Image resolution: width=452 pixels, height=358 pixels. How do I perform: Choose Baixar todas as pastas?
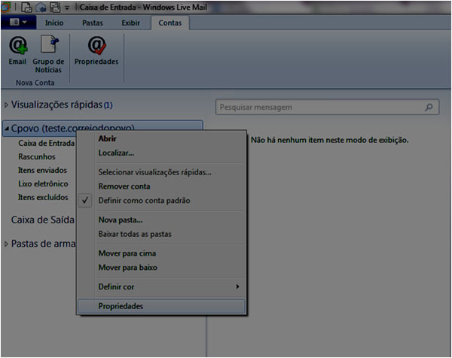[x=161, y=234]
